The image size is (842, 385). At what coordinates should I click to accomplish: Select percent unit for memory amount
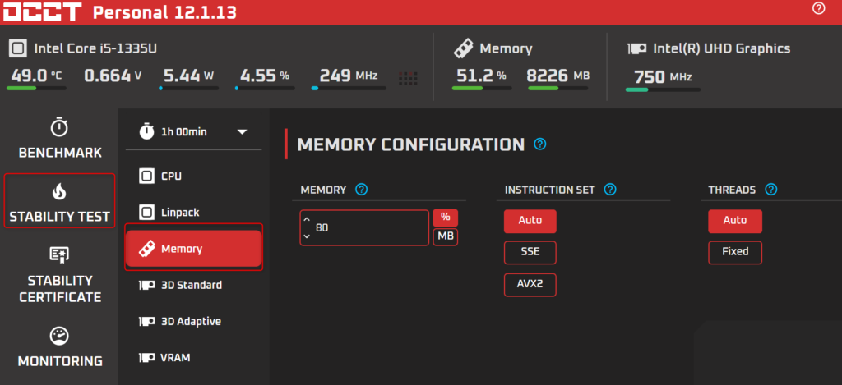coord(445,218)
